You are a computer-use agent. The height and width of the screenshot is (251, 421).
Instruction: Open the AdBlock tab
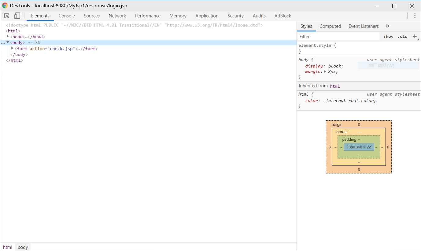(x=283, y=16)
